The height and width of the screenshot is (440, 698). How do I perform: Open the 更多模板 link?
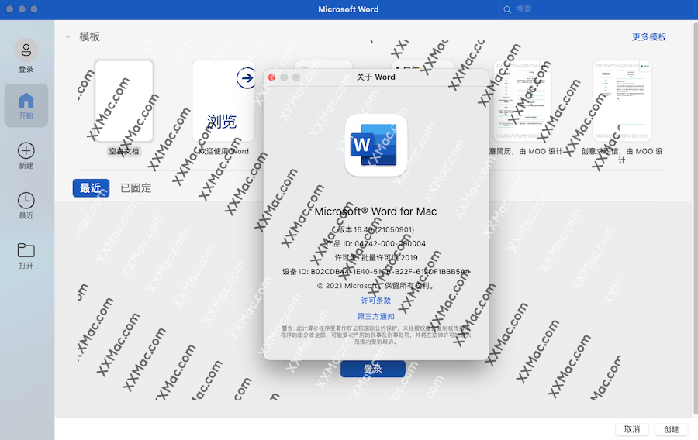[x=649, y=36]
